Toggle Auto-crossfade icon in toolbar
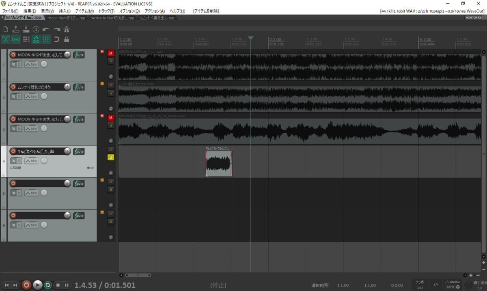 tap(6, 39)
